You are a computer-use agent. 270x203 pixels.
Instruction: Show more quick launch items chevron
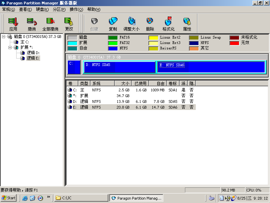point(49,197)
